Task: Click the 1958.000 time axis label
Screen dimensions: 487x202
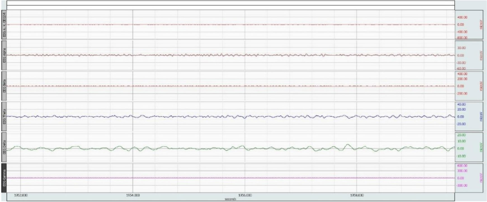Action: click(x=357, y=195)
